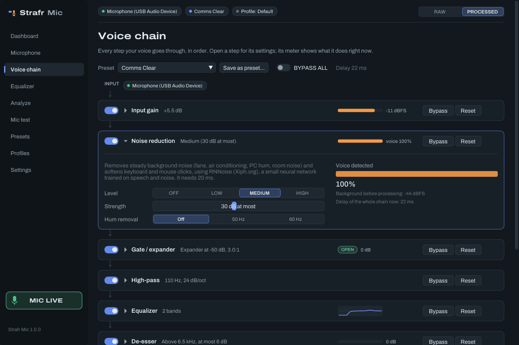Toggle Equalizer step switch
This screenshot has height=345, width=519.
pos(111,311)
